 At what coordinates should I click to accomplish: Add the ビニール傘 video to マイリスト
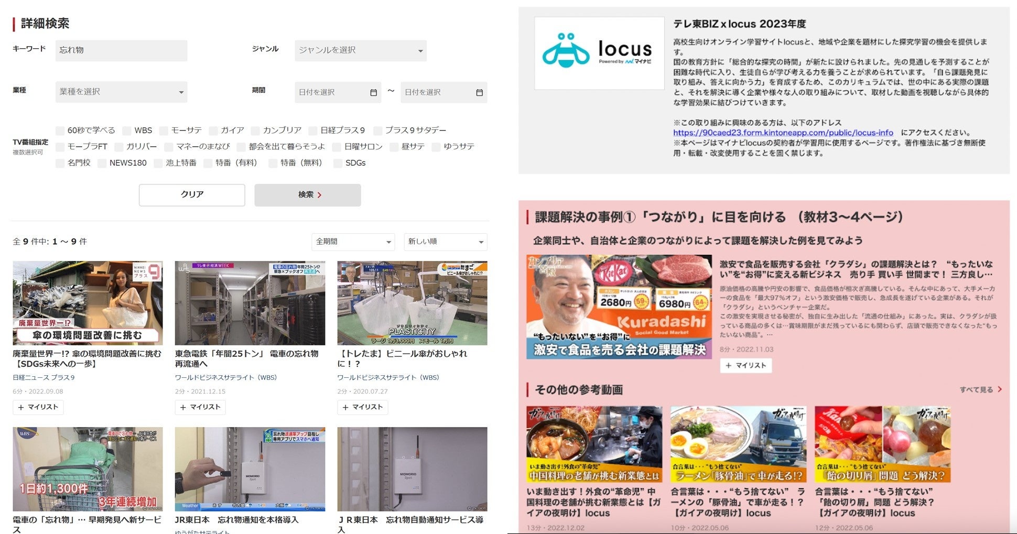point(363,407)
